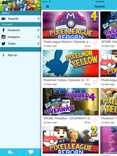
Task: Favorite SPORE Modded GIVEAWAY heart
Action: pyautogui.click(x=95, y=120)
